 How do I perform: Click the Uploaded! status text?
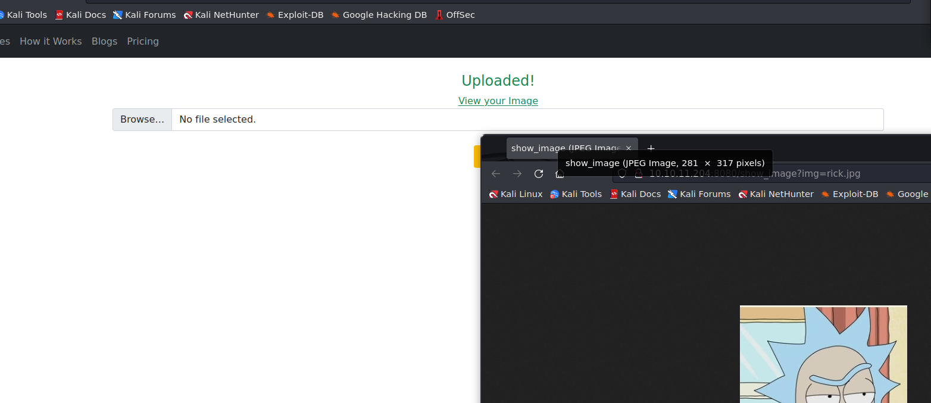(x=498, y=80)
